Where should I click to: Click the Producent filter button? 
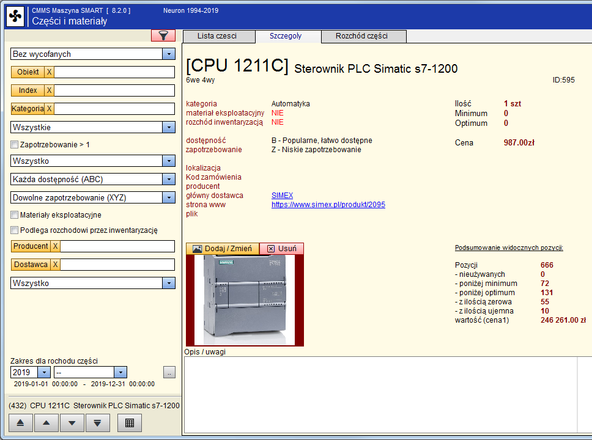click(31, 246)
